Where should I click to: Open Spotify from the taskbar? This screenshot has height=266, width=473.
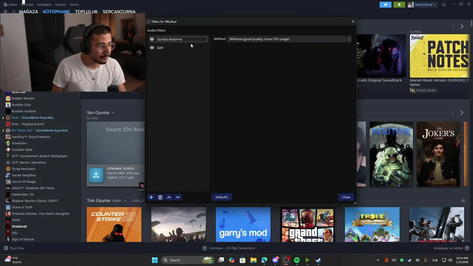point(297,260)
